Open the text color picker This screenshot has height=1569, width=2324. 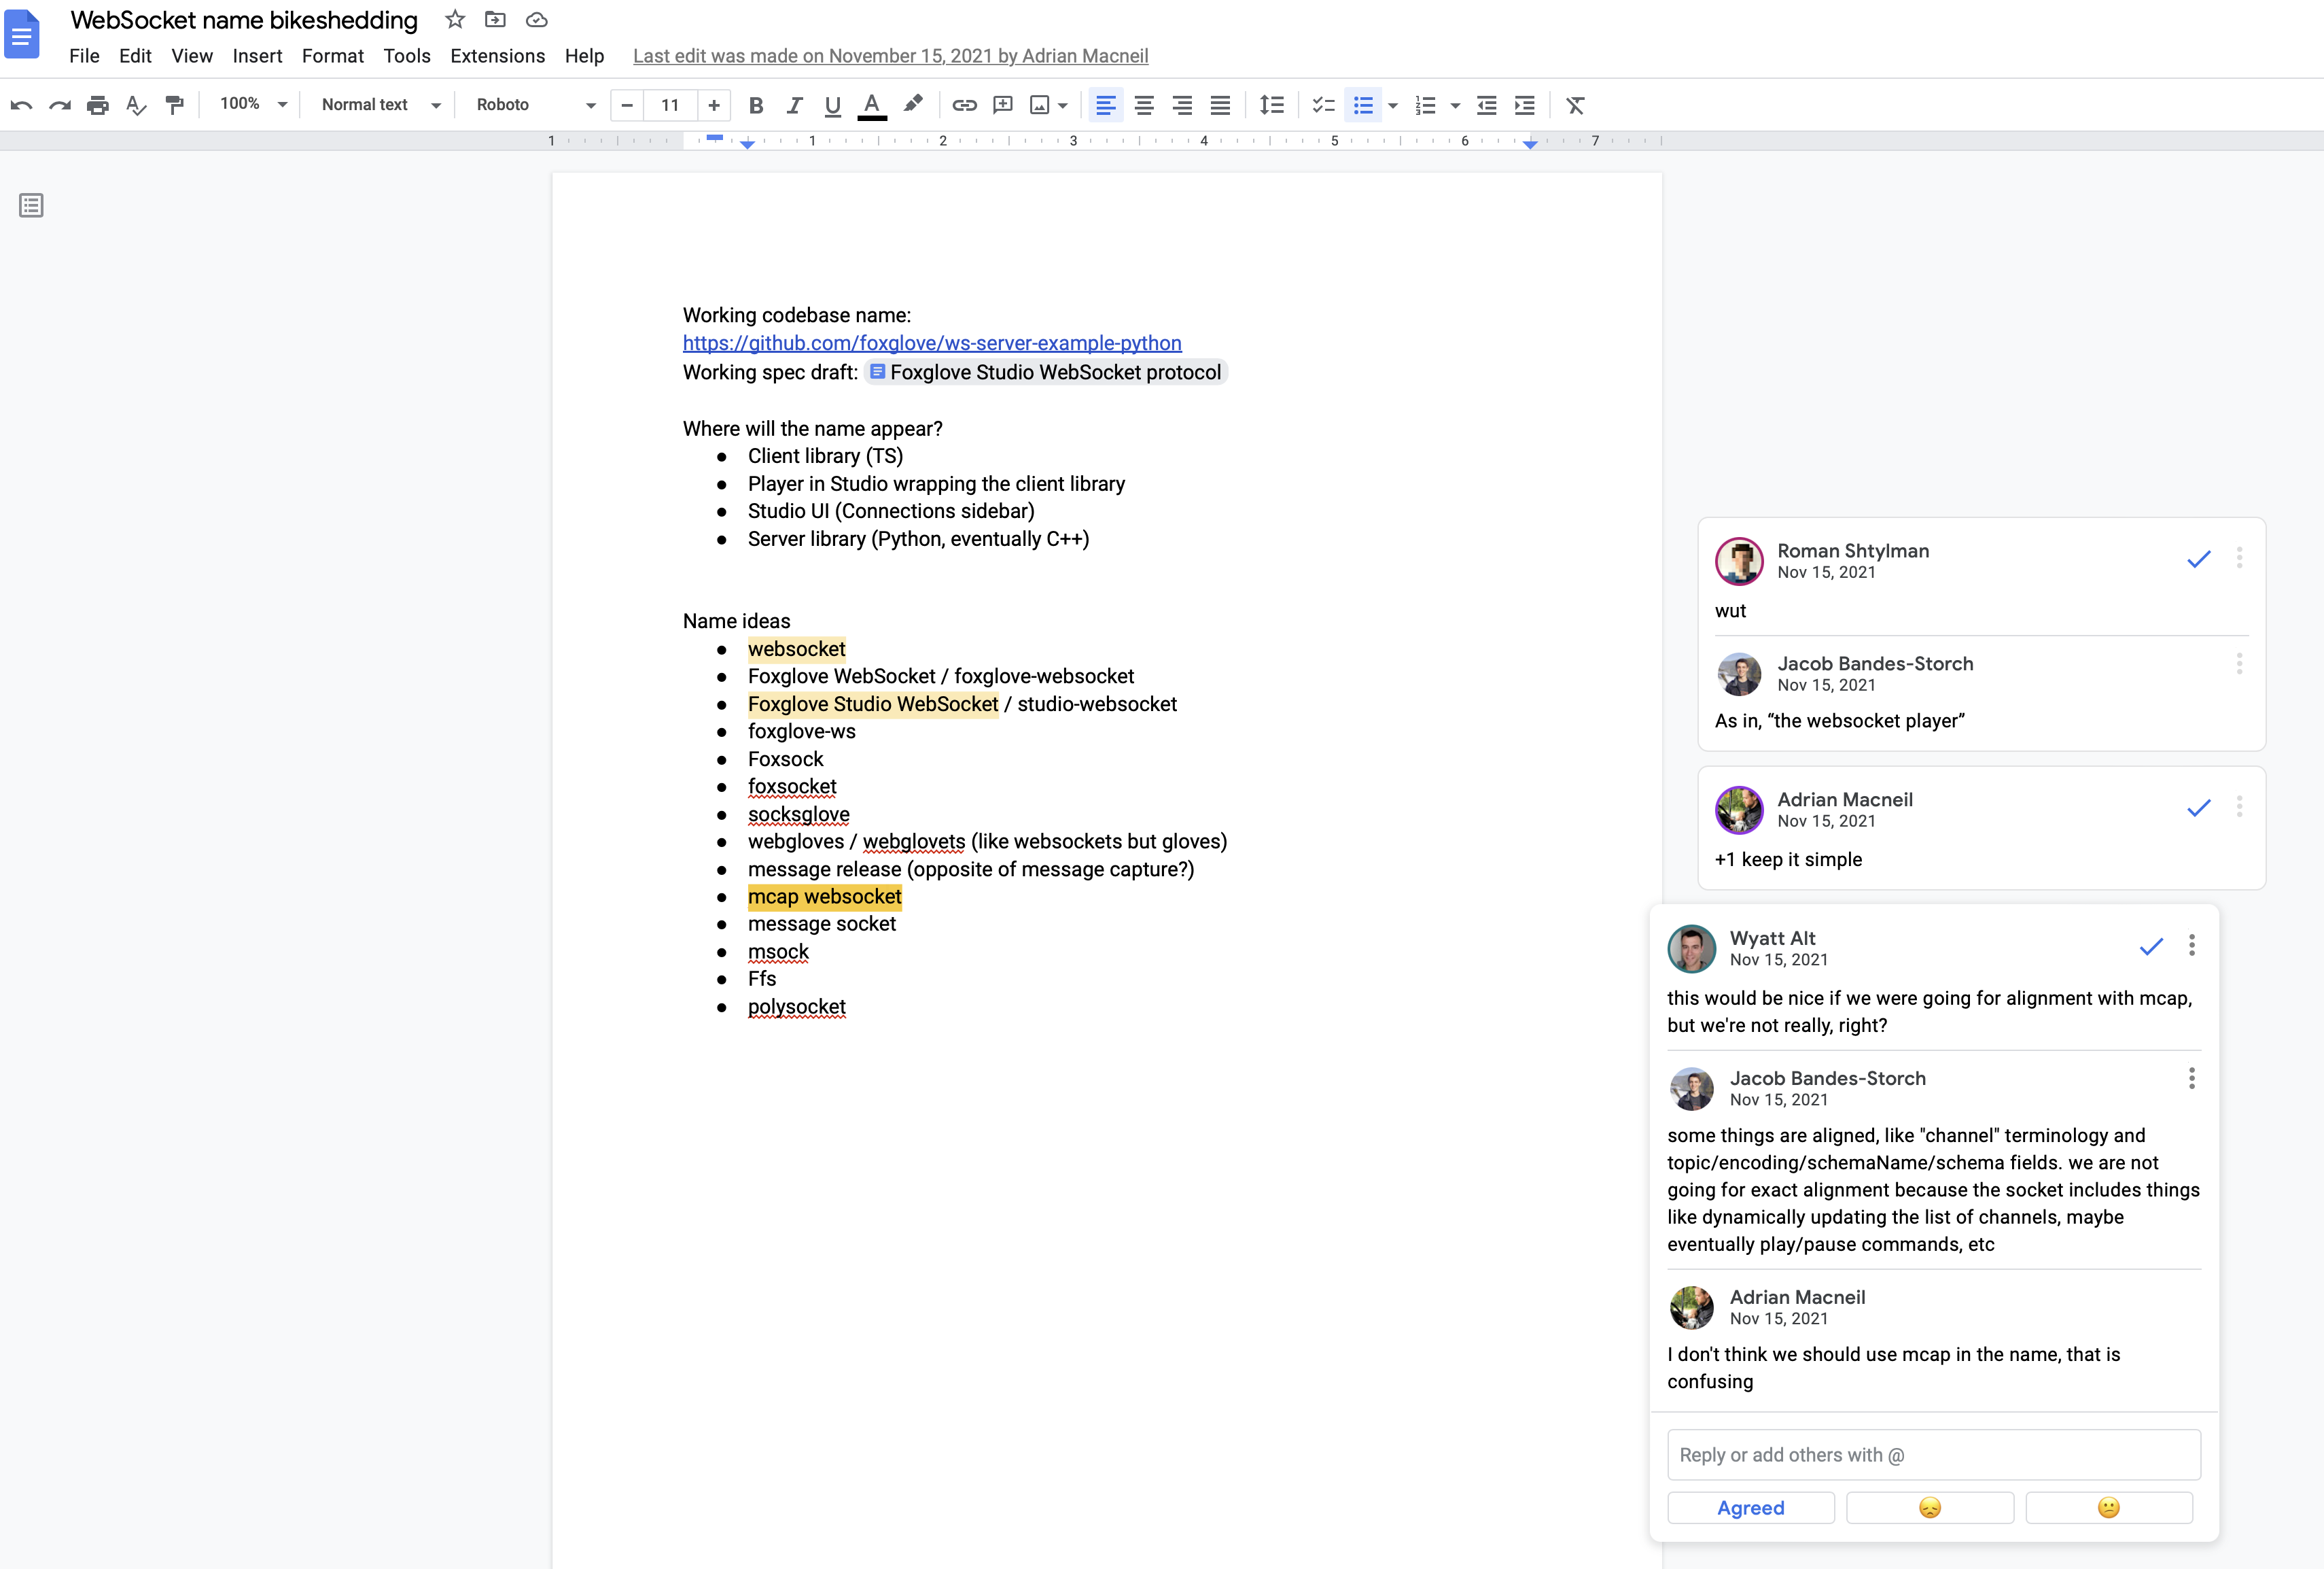872,105
